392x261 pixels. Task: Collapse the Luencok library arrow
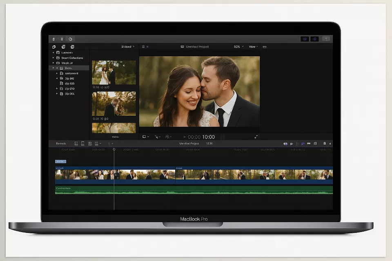tap(53, 53)
